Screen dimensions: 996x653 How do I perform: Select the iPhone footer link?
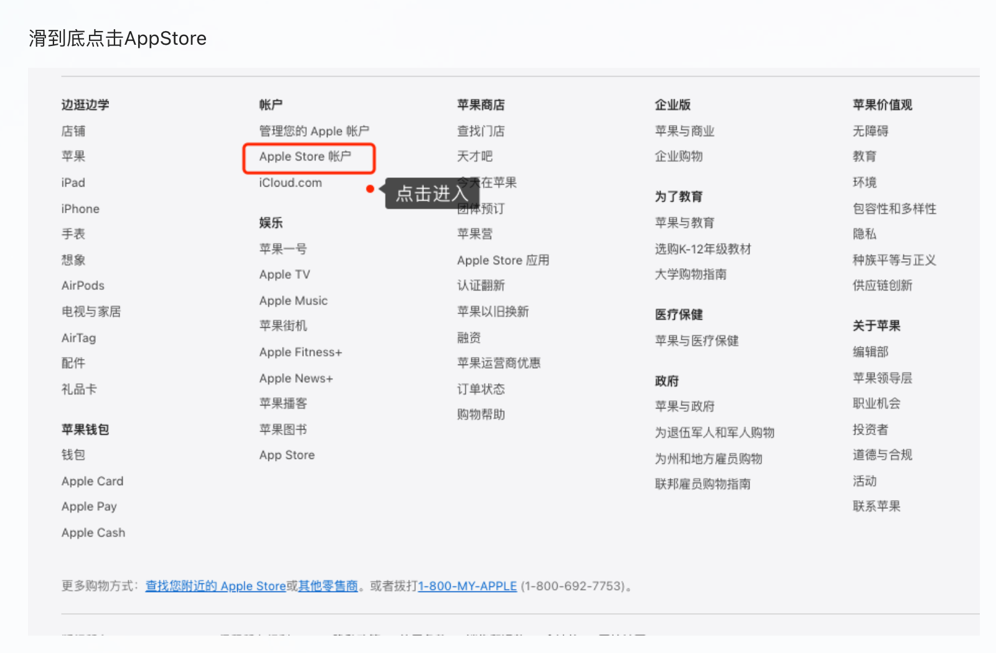(80, 209)
